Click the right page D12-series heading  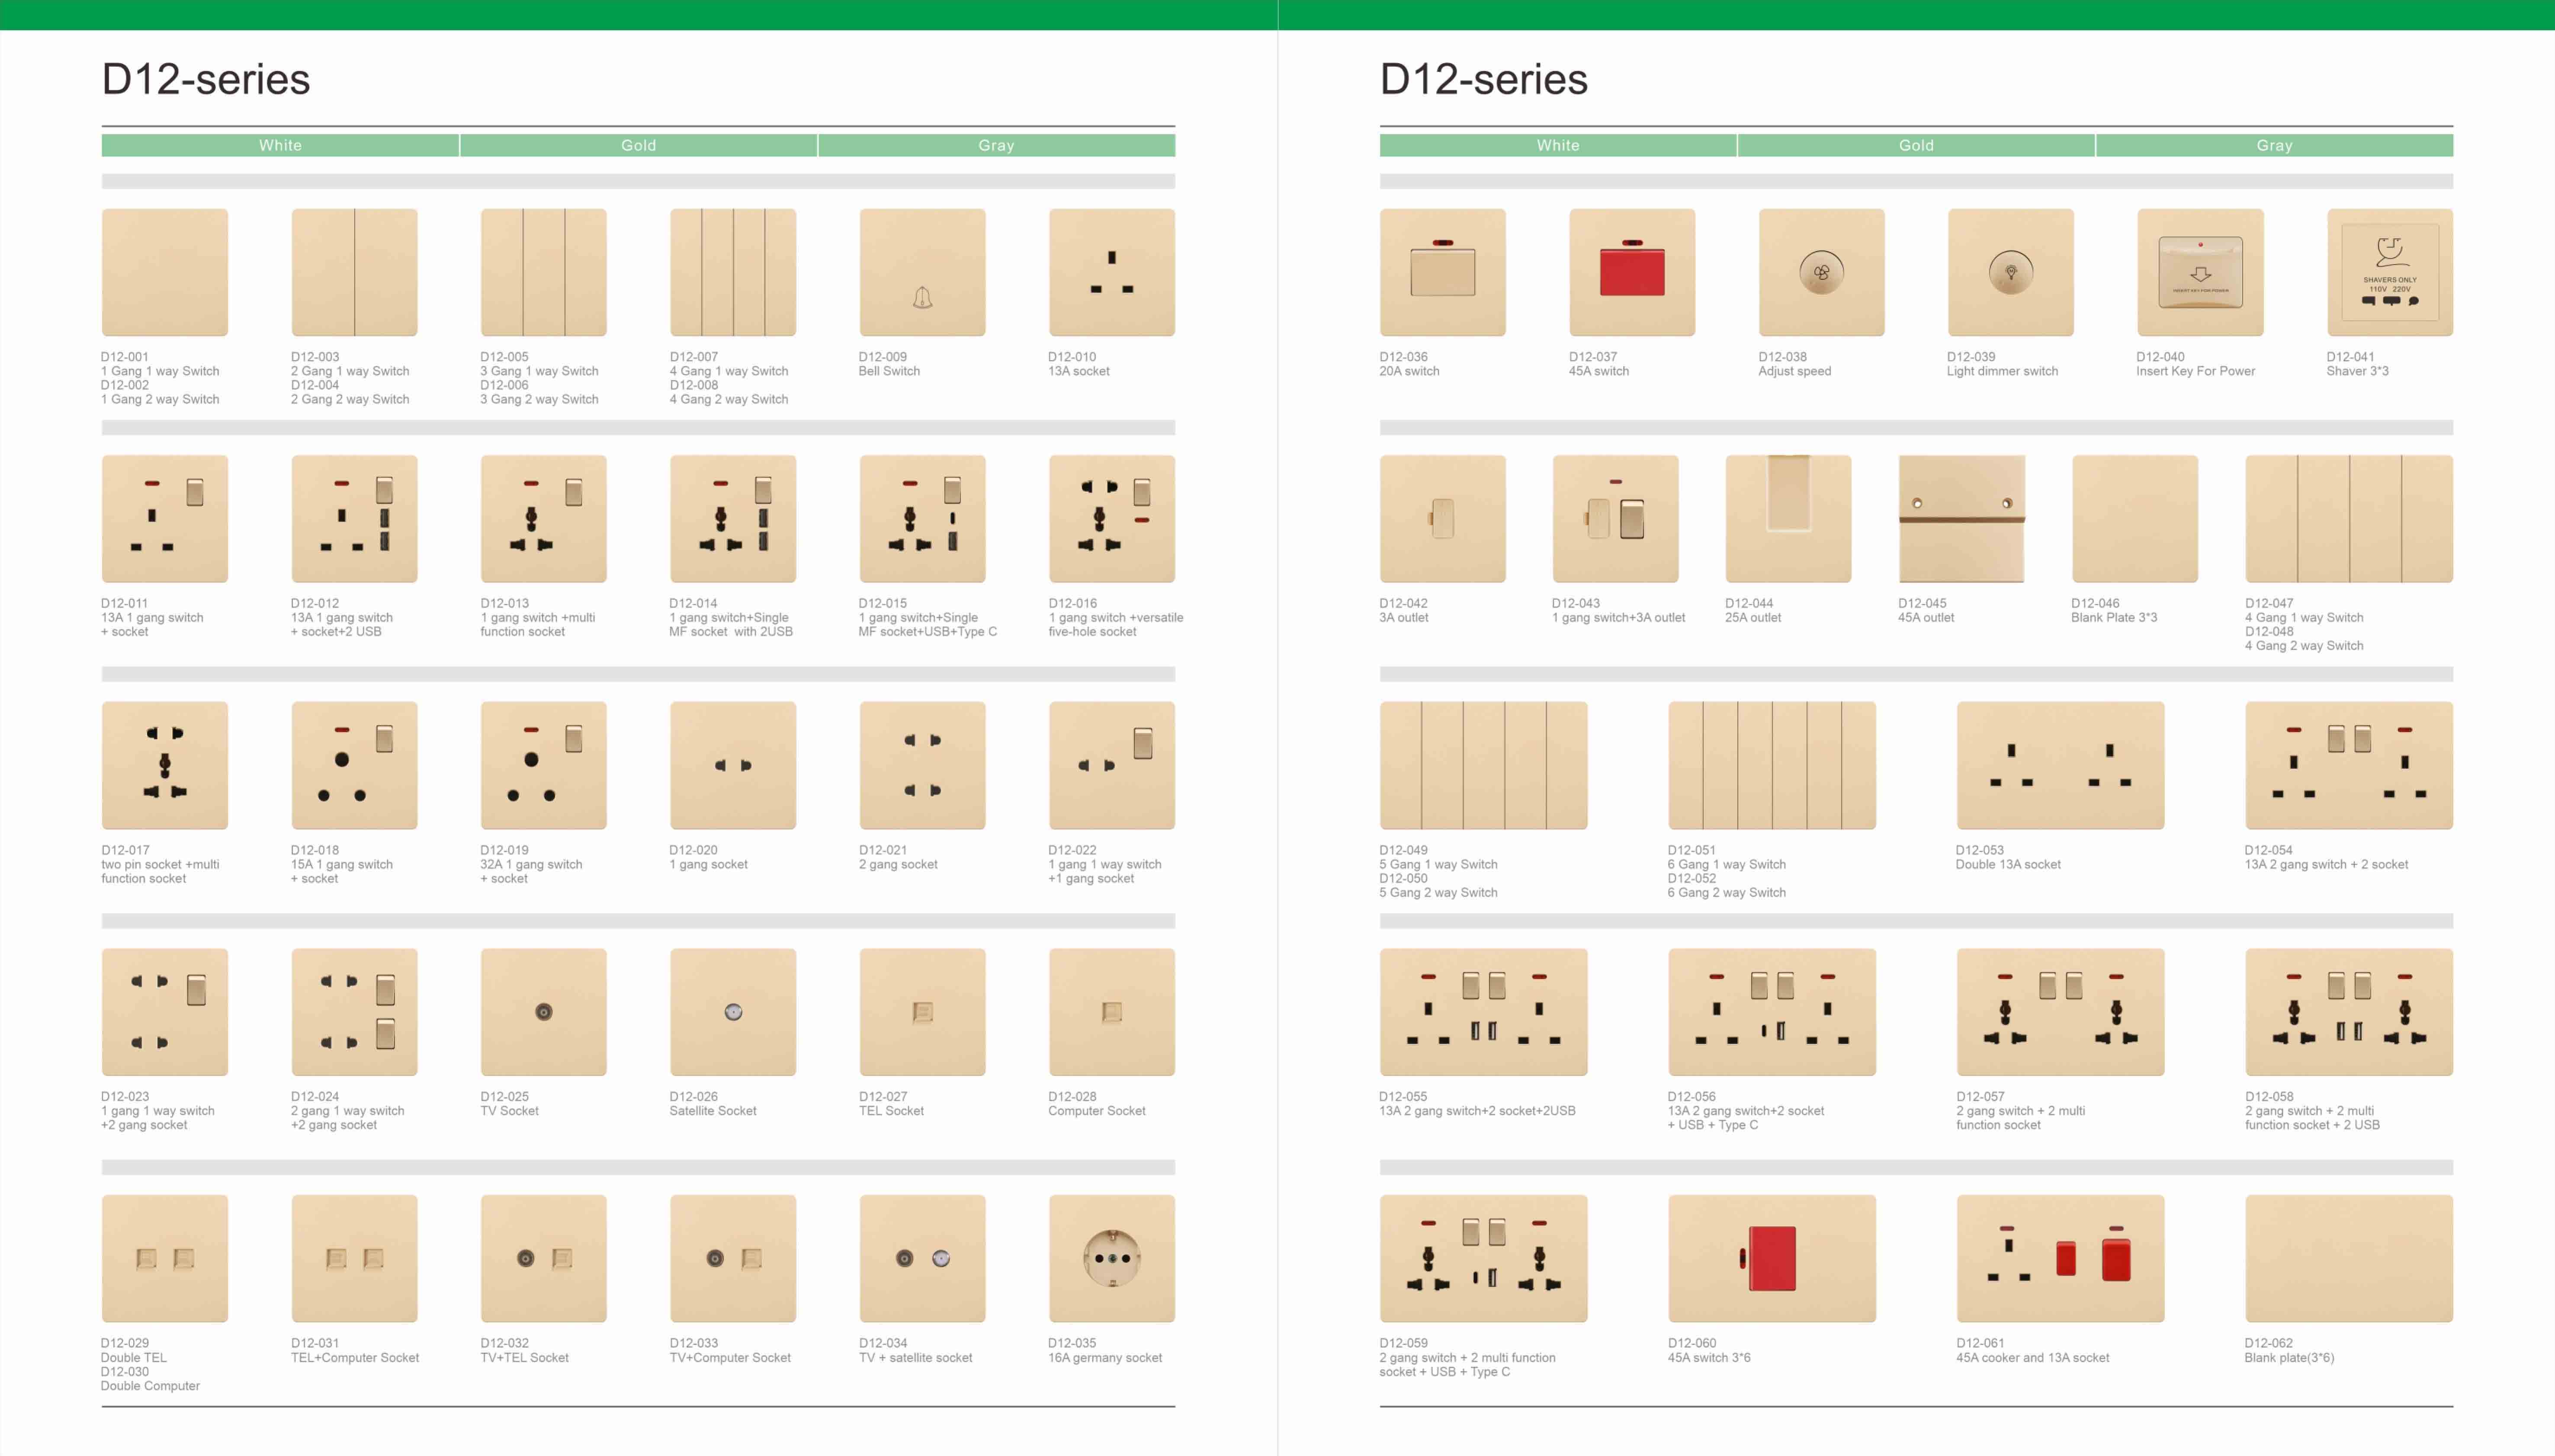tap(1483, 79)
